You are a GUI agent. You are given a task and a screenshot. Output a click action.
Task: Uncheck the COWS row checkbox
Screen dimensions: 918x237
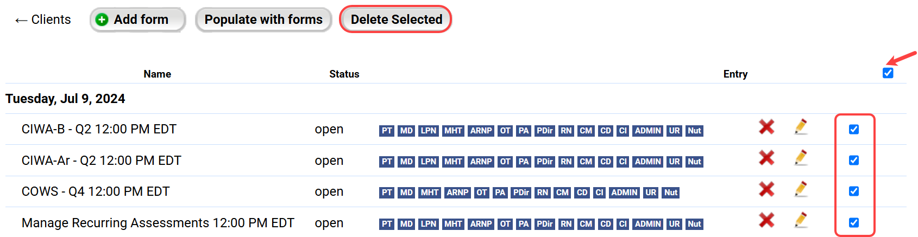coord(854,191)
